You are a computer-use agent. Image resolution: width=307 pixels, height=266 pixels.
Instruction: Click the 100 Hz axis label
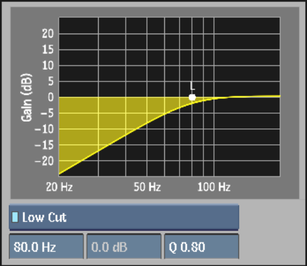tap(214, 187)
